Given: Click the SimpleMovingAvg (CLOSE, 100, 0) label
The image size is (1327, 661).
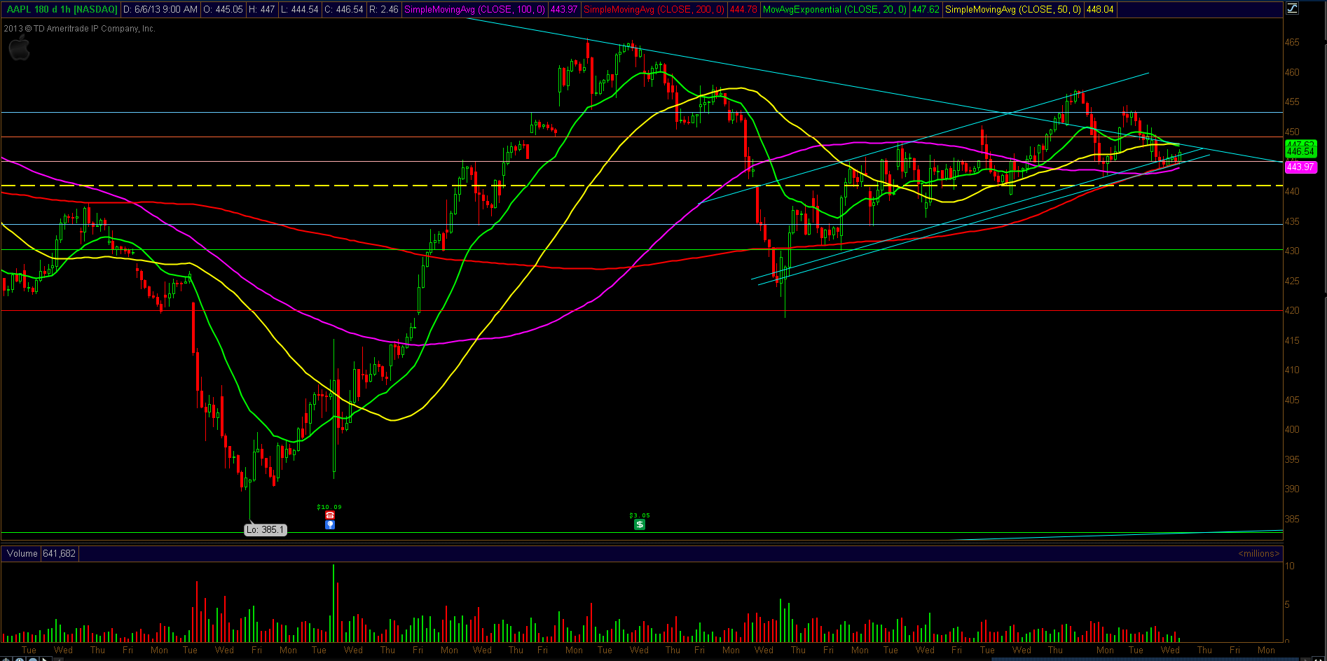Looking at the screenshot, I should pos(474,10).
